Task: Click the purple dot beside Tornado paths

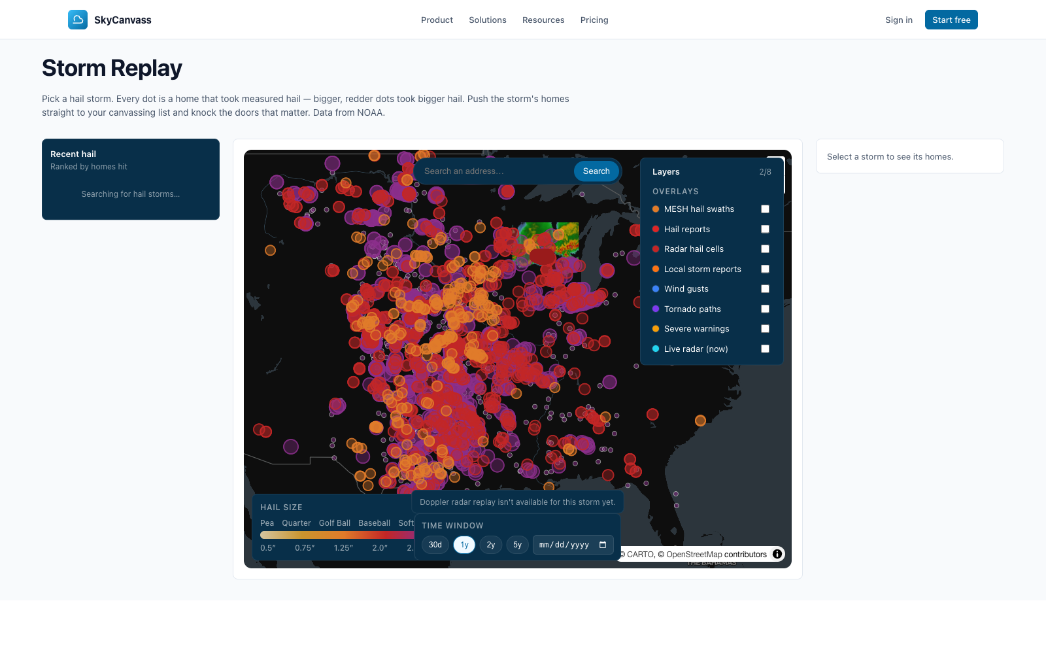Action: click(656, 309)
